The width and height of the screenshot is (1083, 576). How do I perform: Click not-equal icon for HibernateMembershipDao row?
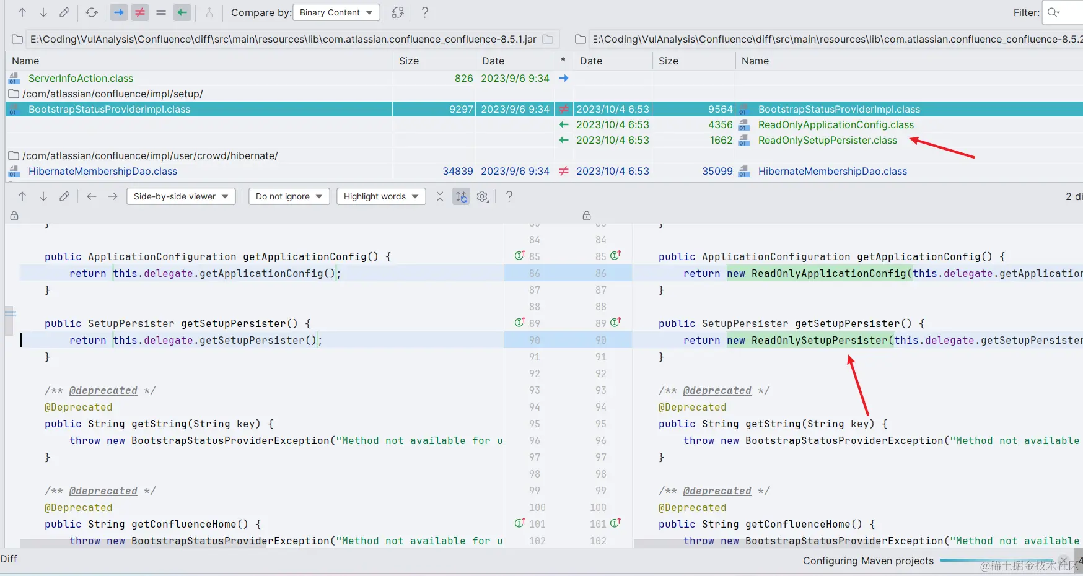tap(564, 171)
